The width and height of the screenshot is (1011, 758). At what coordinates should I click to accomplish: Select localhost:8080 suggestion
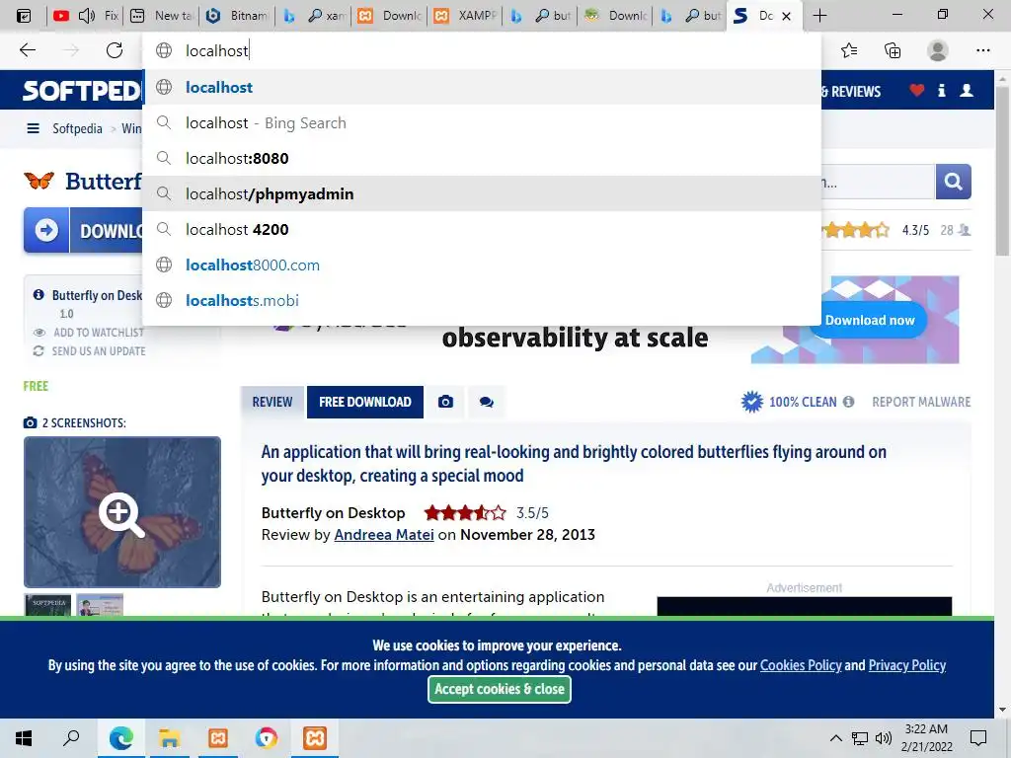click(x=482, y=158)
